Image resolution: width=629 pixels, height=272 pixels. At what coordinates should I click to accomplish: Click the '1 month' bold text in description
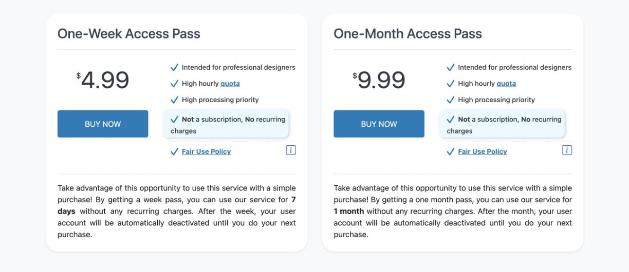click(349, 211)
